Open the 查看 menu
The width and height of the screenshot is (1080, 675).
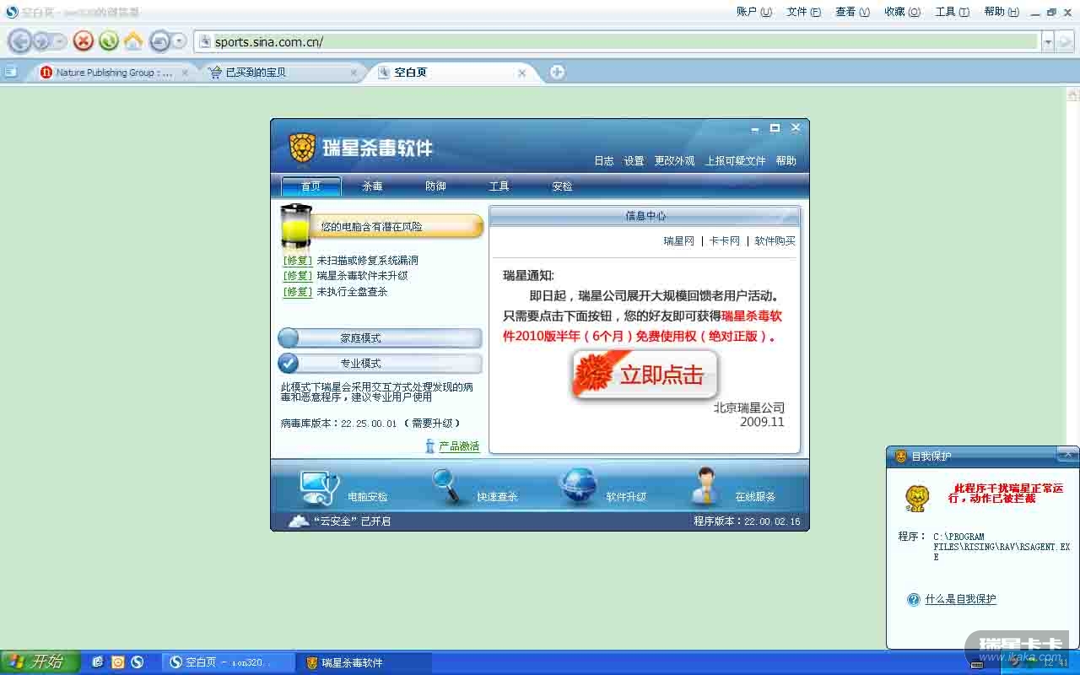click(852, 12)
